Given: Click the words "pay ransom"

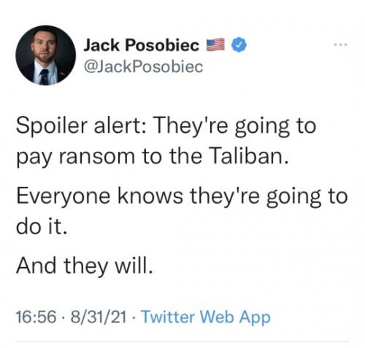Looking at the screenshot, I should tap(75, 158).
